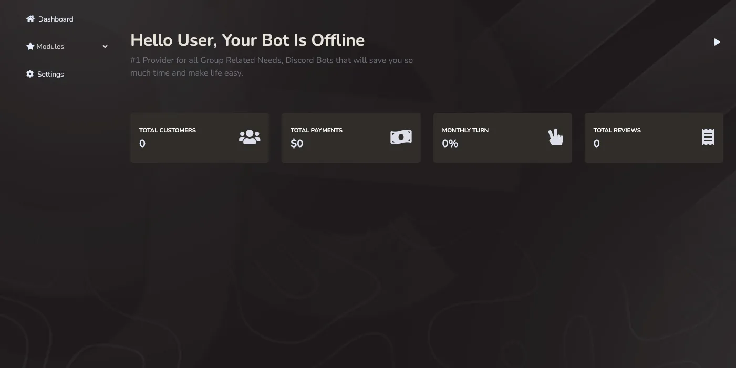
Task: Click the star icon beside Modules
Action: point(30,46)
